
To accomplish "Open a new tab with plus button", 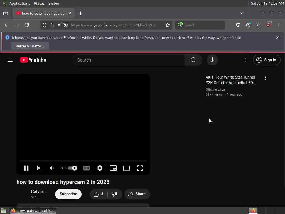I will click(81, 13).
